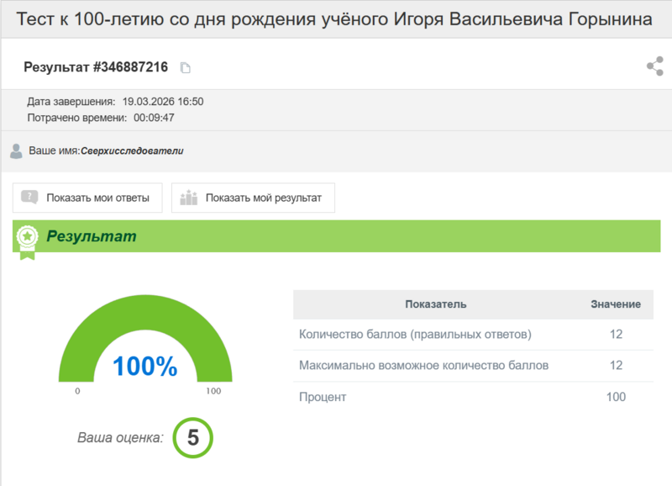
Task: Click the user silhouette icon near Ваше имя
Action: 15,150
